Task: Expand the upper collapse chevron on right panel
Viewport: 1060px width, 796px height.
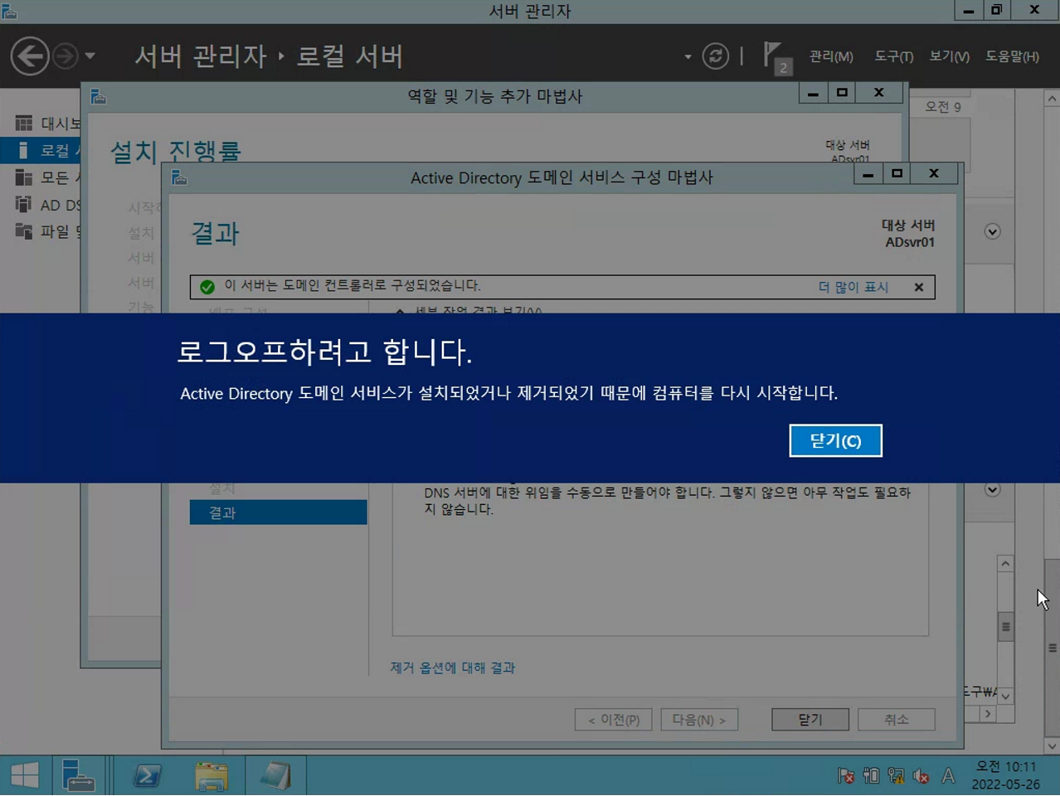Action: point(993,231)
